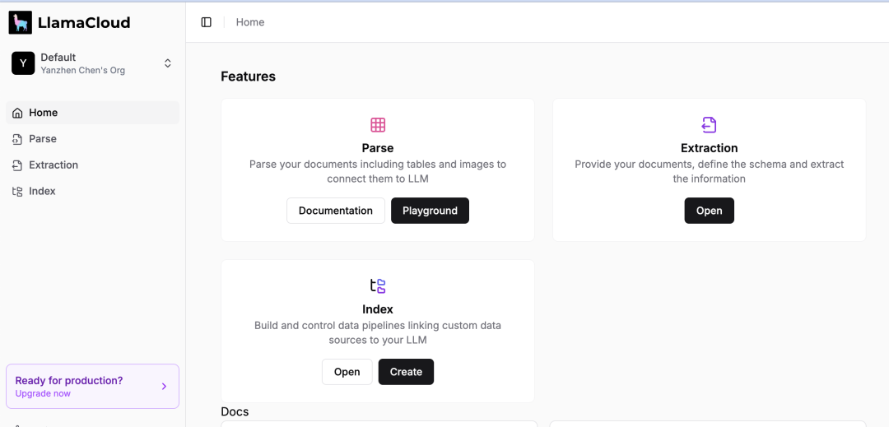The height and width of the screenshot is (427, 889).
Task: Click the Y organization avatar
Action: [x=23, y=63]
